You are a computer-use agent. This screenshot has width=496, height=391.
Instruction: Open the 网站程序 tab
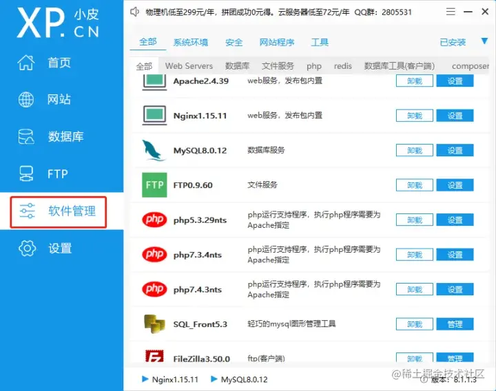[277, 43]
